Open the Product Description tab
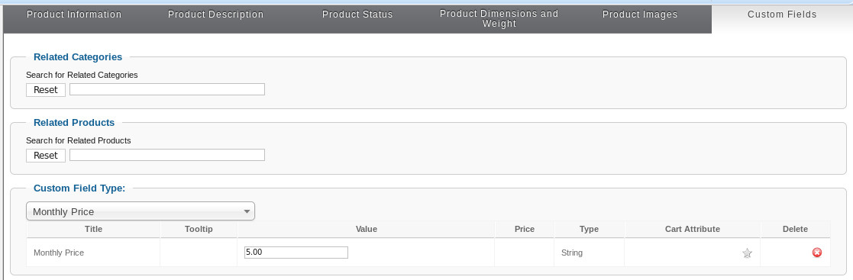The width and height of the screenshot is (853, 280). [216, 14]
